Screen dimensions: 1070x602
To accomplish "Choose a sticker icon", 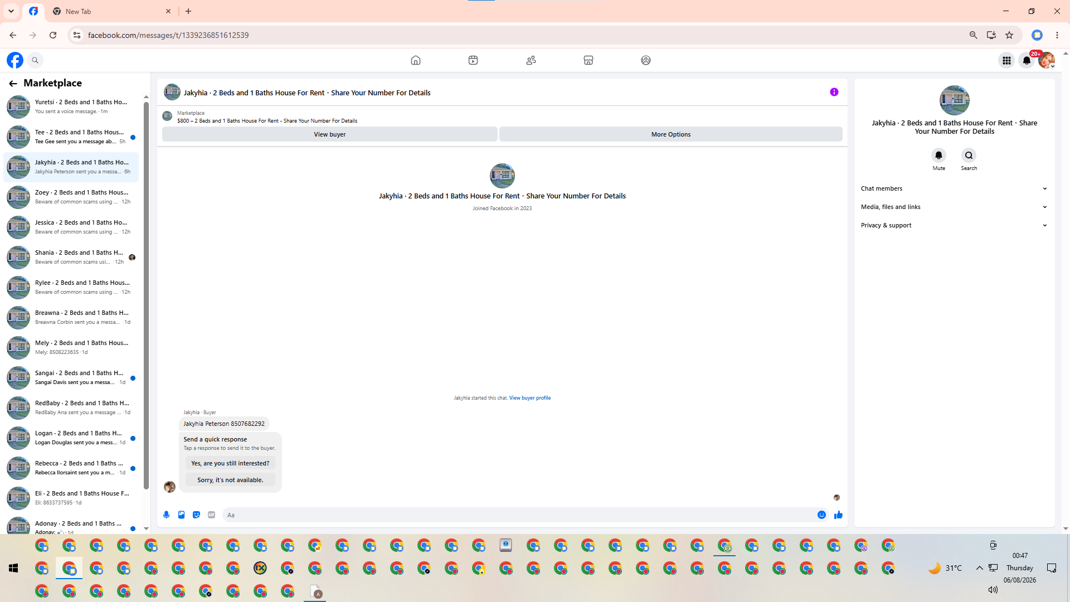I will (196, 515).
